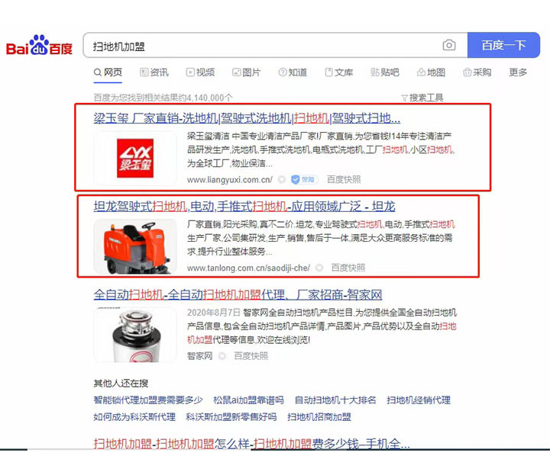Search 自动扫地机十大排名
Viewport: 550px width, 472px height.
click(335, 400)
